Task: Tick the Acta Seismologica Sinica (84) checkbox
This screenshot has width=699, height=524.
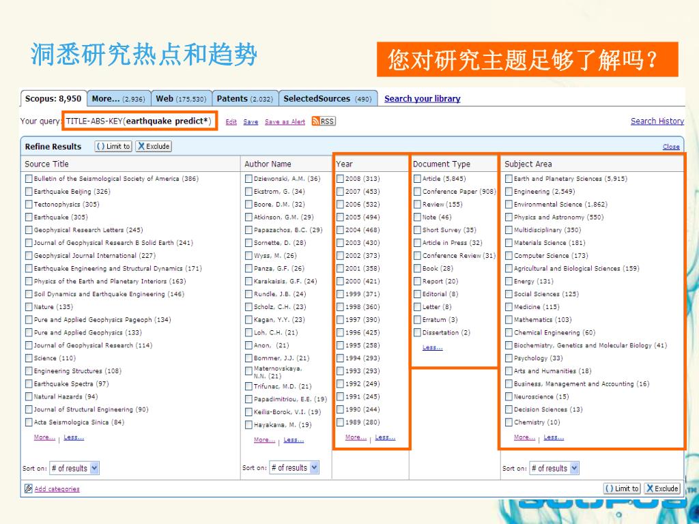Action: point(29,422)
